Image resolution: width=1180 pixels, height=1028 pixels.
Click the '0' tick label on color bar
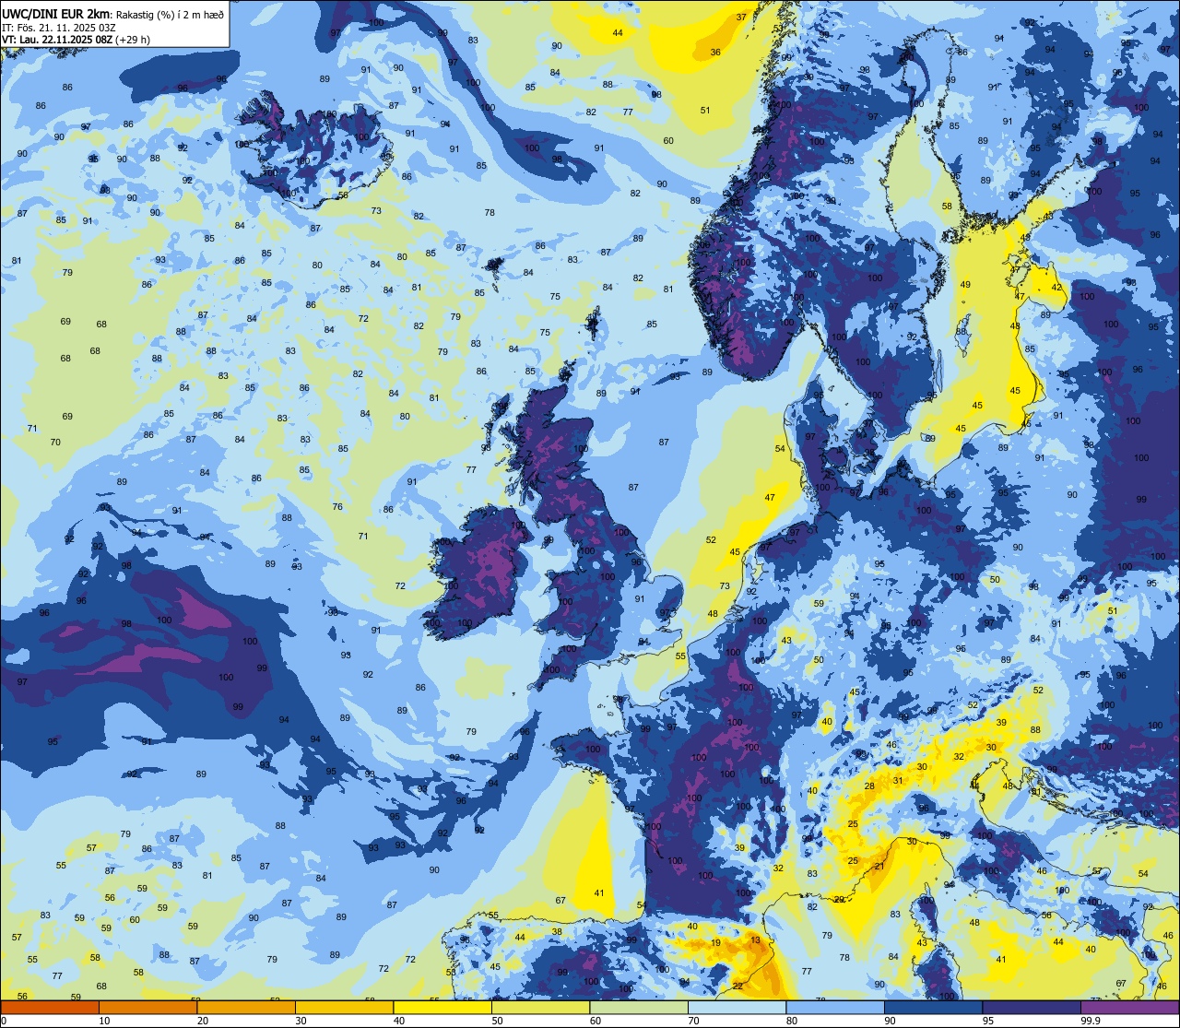pos(4,1021)
